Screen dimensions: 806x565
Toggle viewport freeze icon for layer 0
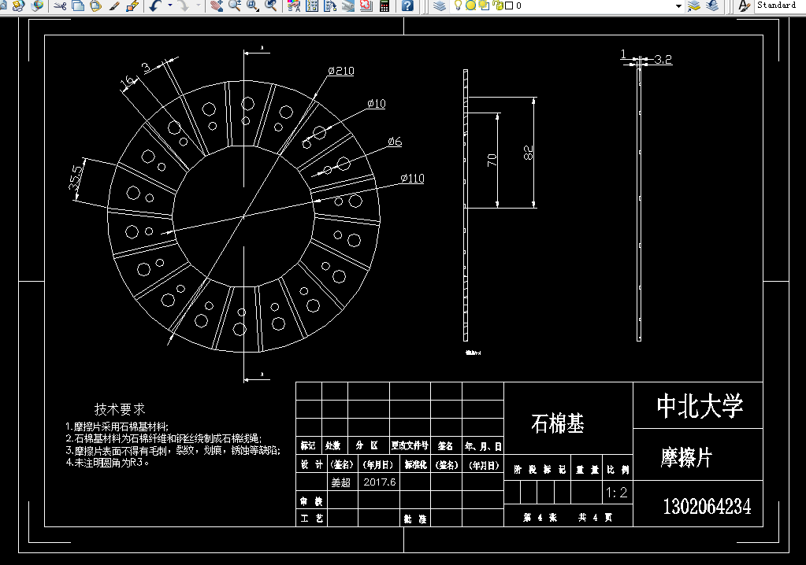(484, 6)
